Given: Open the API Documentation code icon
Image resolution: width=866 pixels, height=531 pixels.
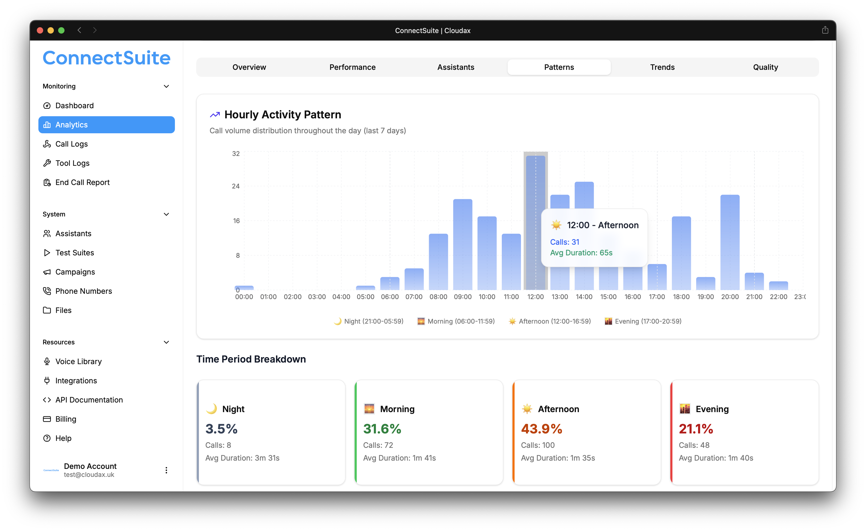Looking at the screenshot, I should tap(47, 400).
